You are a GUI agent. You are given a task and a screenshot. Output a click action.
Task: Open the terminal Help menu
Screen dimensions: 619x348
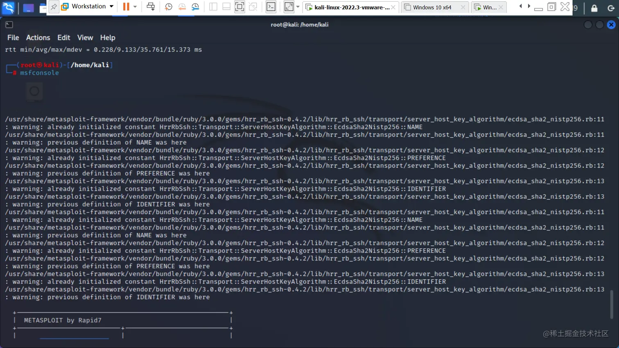coord(108,38)
